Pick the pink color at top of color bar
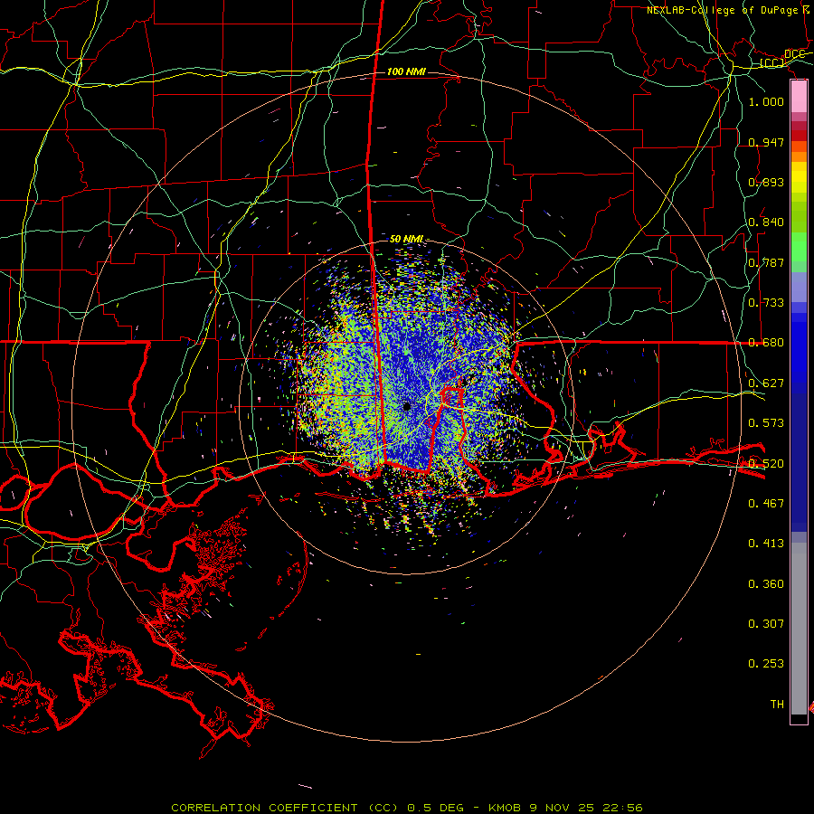The image size is (814, 814). 799,97
